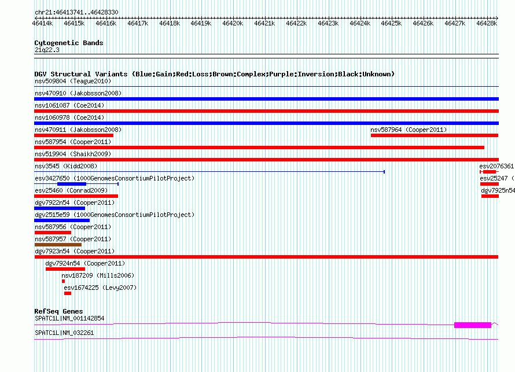Click the 46414k ruler tick label

[42, 23]
